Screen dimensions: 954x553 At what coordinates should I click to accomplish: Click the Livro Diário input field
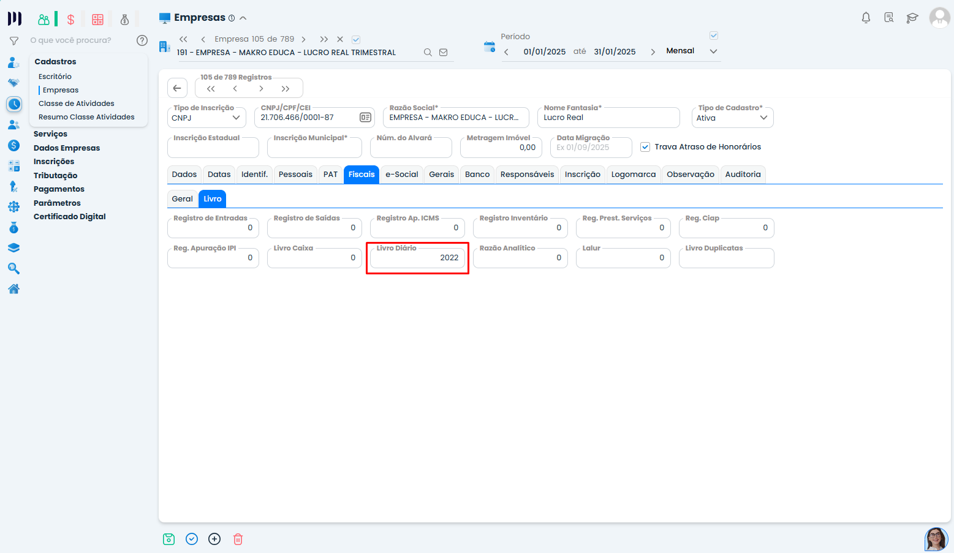click(417, 258)
